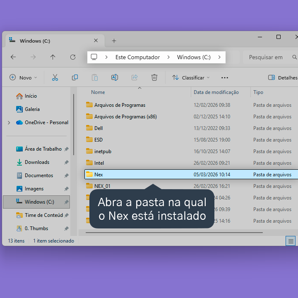
Task: Select the Dell folder
Action: 94,128
